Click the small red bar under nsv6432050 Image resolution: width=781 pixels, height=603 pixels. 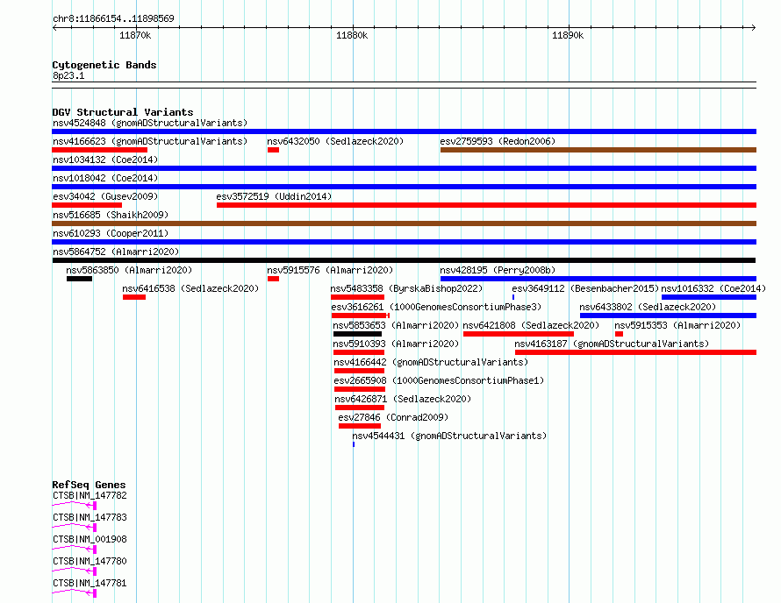pyautogui.click(x=273, y=150)
